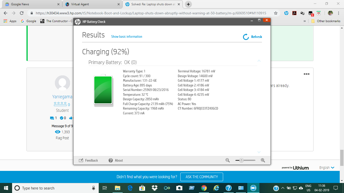Click the taskbar microphone icon
The height and width of the screenshot is (193, 344).
pyautogui.click(x=94, y=188)
